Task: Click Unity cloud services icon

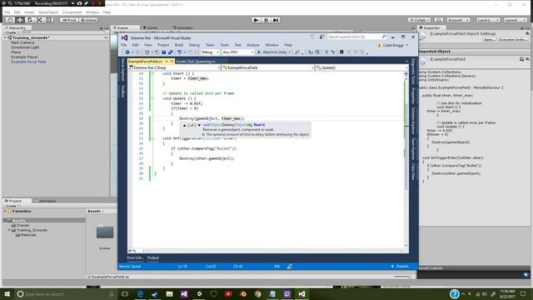Action: [439, 20]
